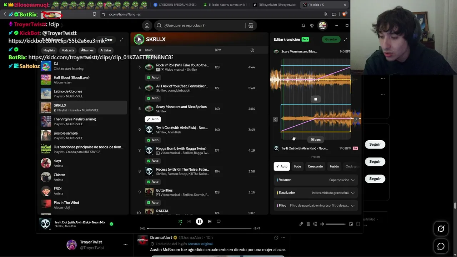Open the Grok icon on the X page
457x257 pixels.
[441, 229]
